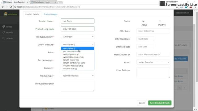This screenshot has width=198, height=111.
Task: Open the Product Category dropdown
Action: pyautogui.click(x=78, y=37)
